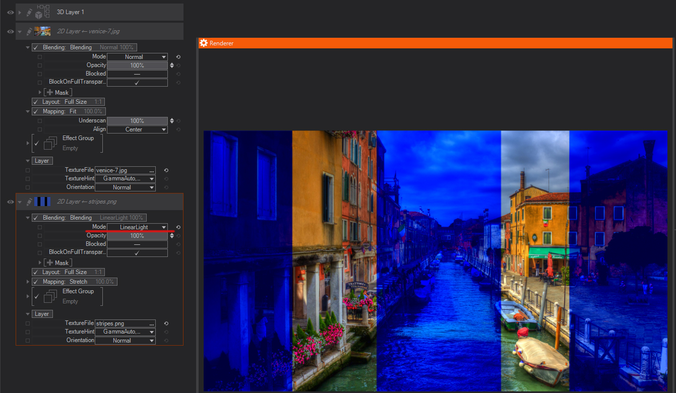Reset the LinearLight blending mode to default

pyautogui.click(x=178, y=227)
